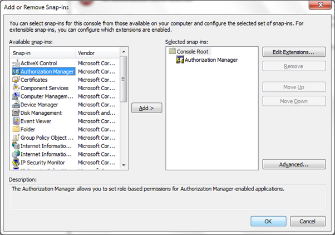Viewport: 335px width, 235px height.
Task: Open Edit Extensions dialog
Action: click(294, 52)
